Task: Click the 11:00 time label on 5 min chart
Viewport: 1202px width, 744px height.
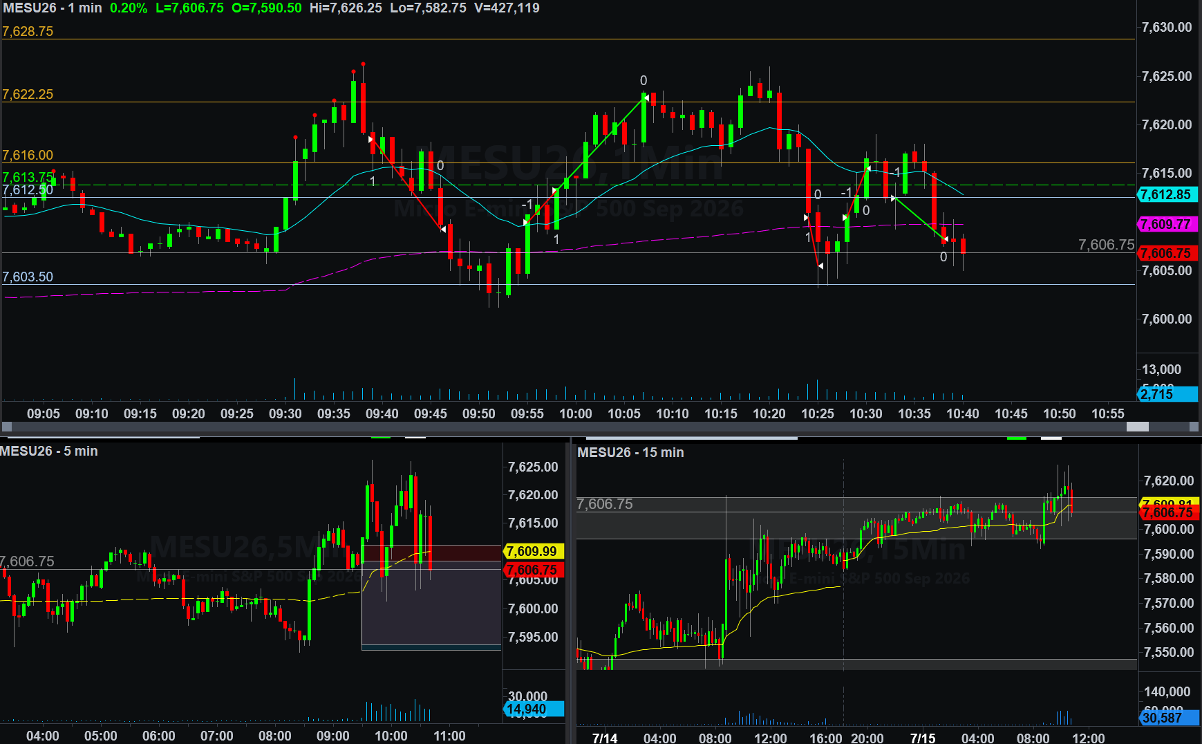Action: 449,736
